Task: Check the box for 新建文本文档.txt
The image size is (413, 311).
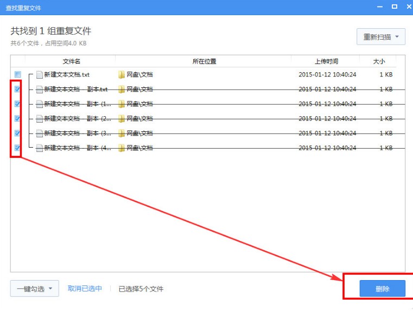Action: point(18,74)
